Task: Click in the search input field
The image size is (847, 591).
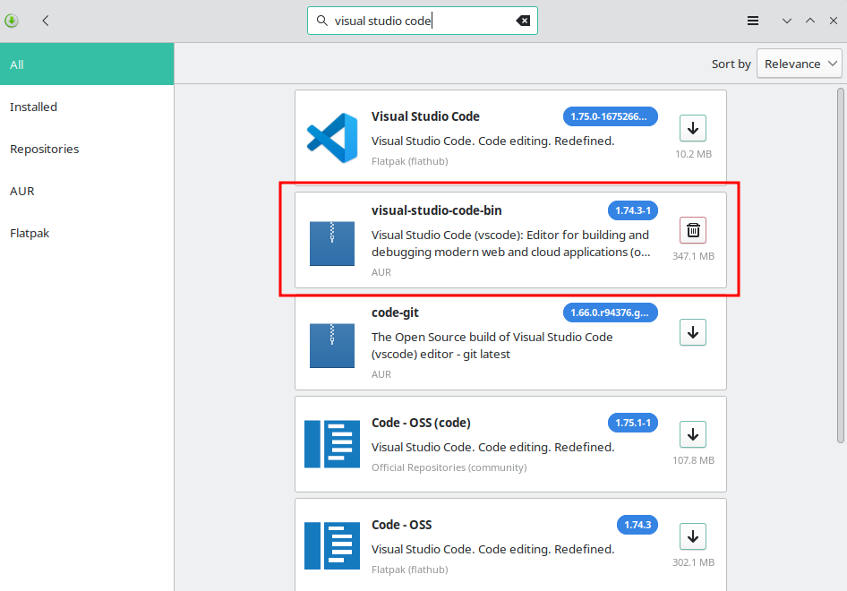Action: 423,21
